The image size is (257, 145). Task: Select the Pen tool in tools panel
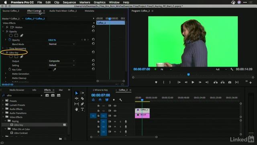(x=82, y=104)
